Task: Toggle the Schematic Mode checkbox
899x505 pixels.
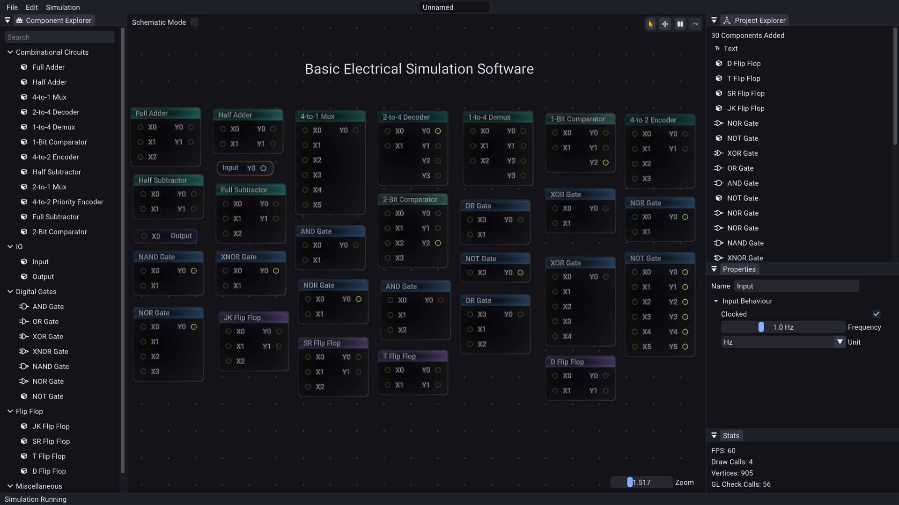Action: [194, 22]
